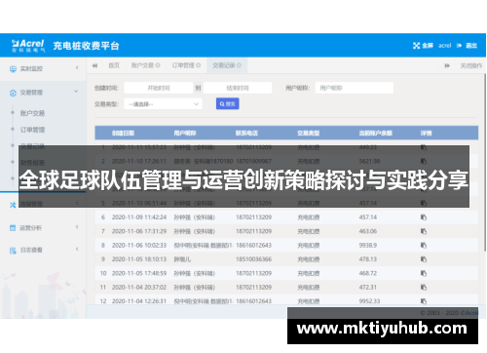Click the 交易管理 sidebar icon
This screenshot has width=487, height=353.
coord(13,93)
